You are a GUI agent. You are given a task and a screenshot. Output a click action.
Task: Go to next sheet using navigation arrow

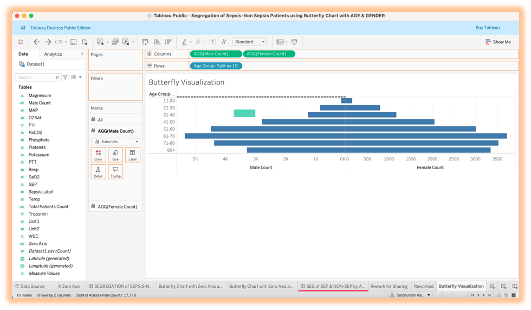tap(483, 295)
